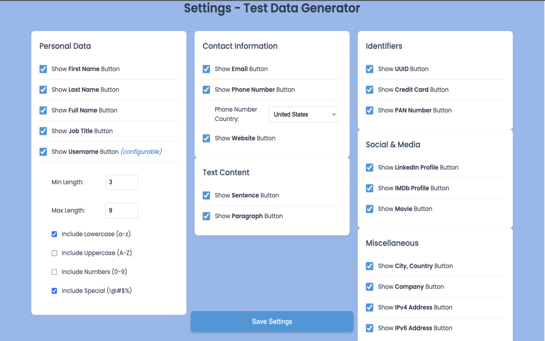Open the Phone Number Country dropdown
The image size is (545, 341).
click(x=303, y=114)
